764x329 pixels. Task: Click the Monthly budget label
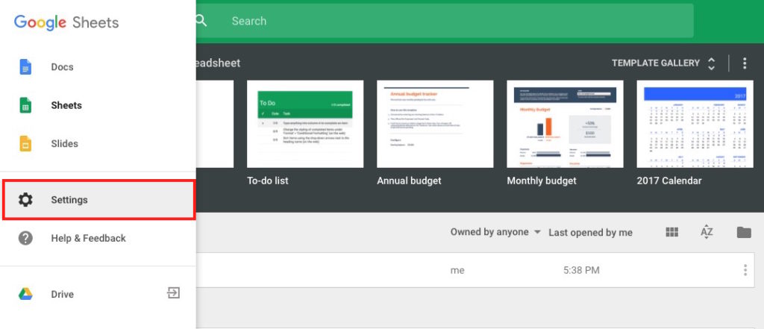542,181
